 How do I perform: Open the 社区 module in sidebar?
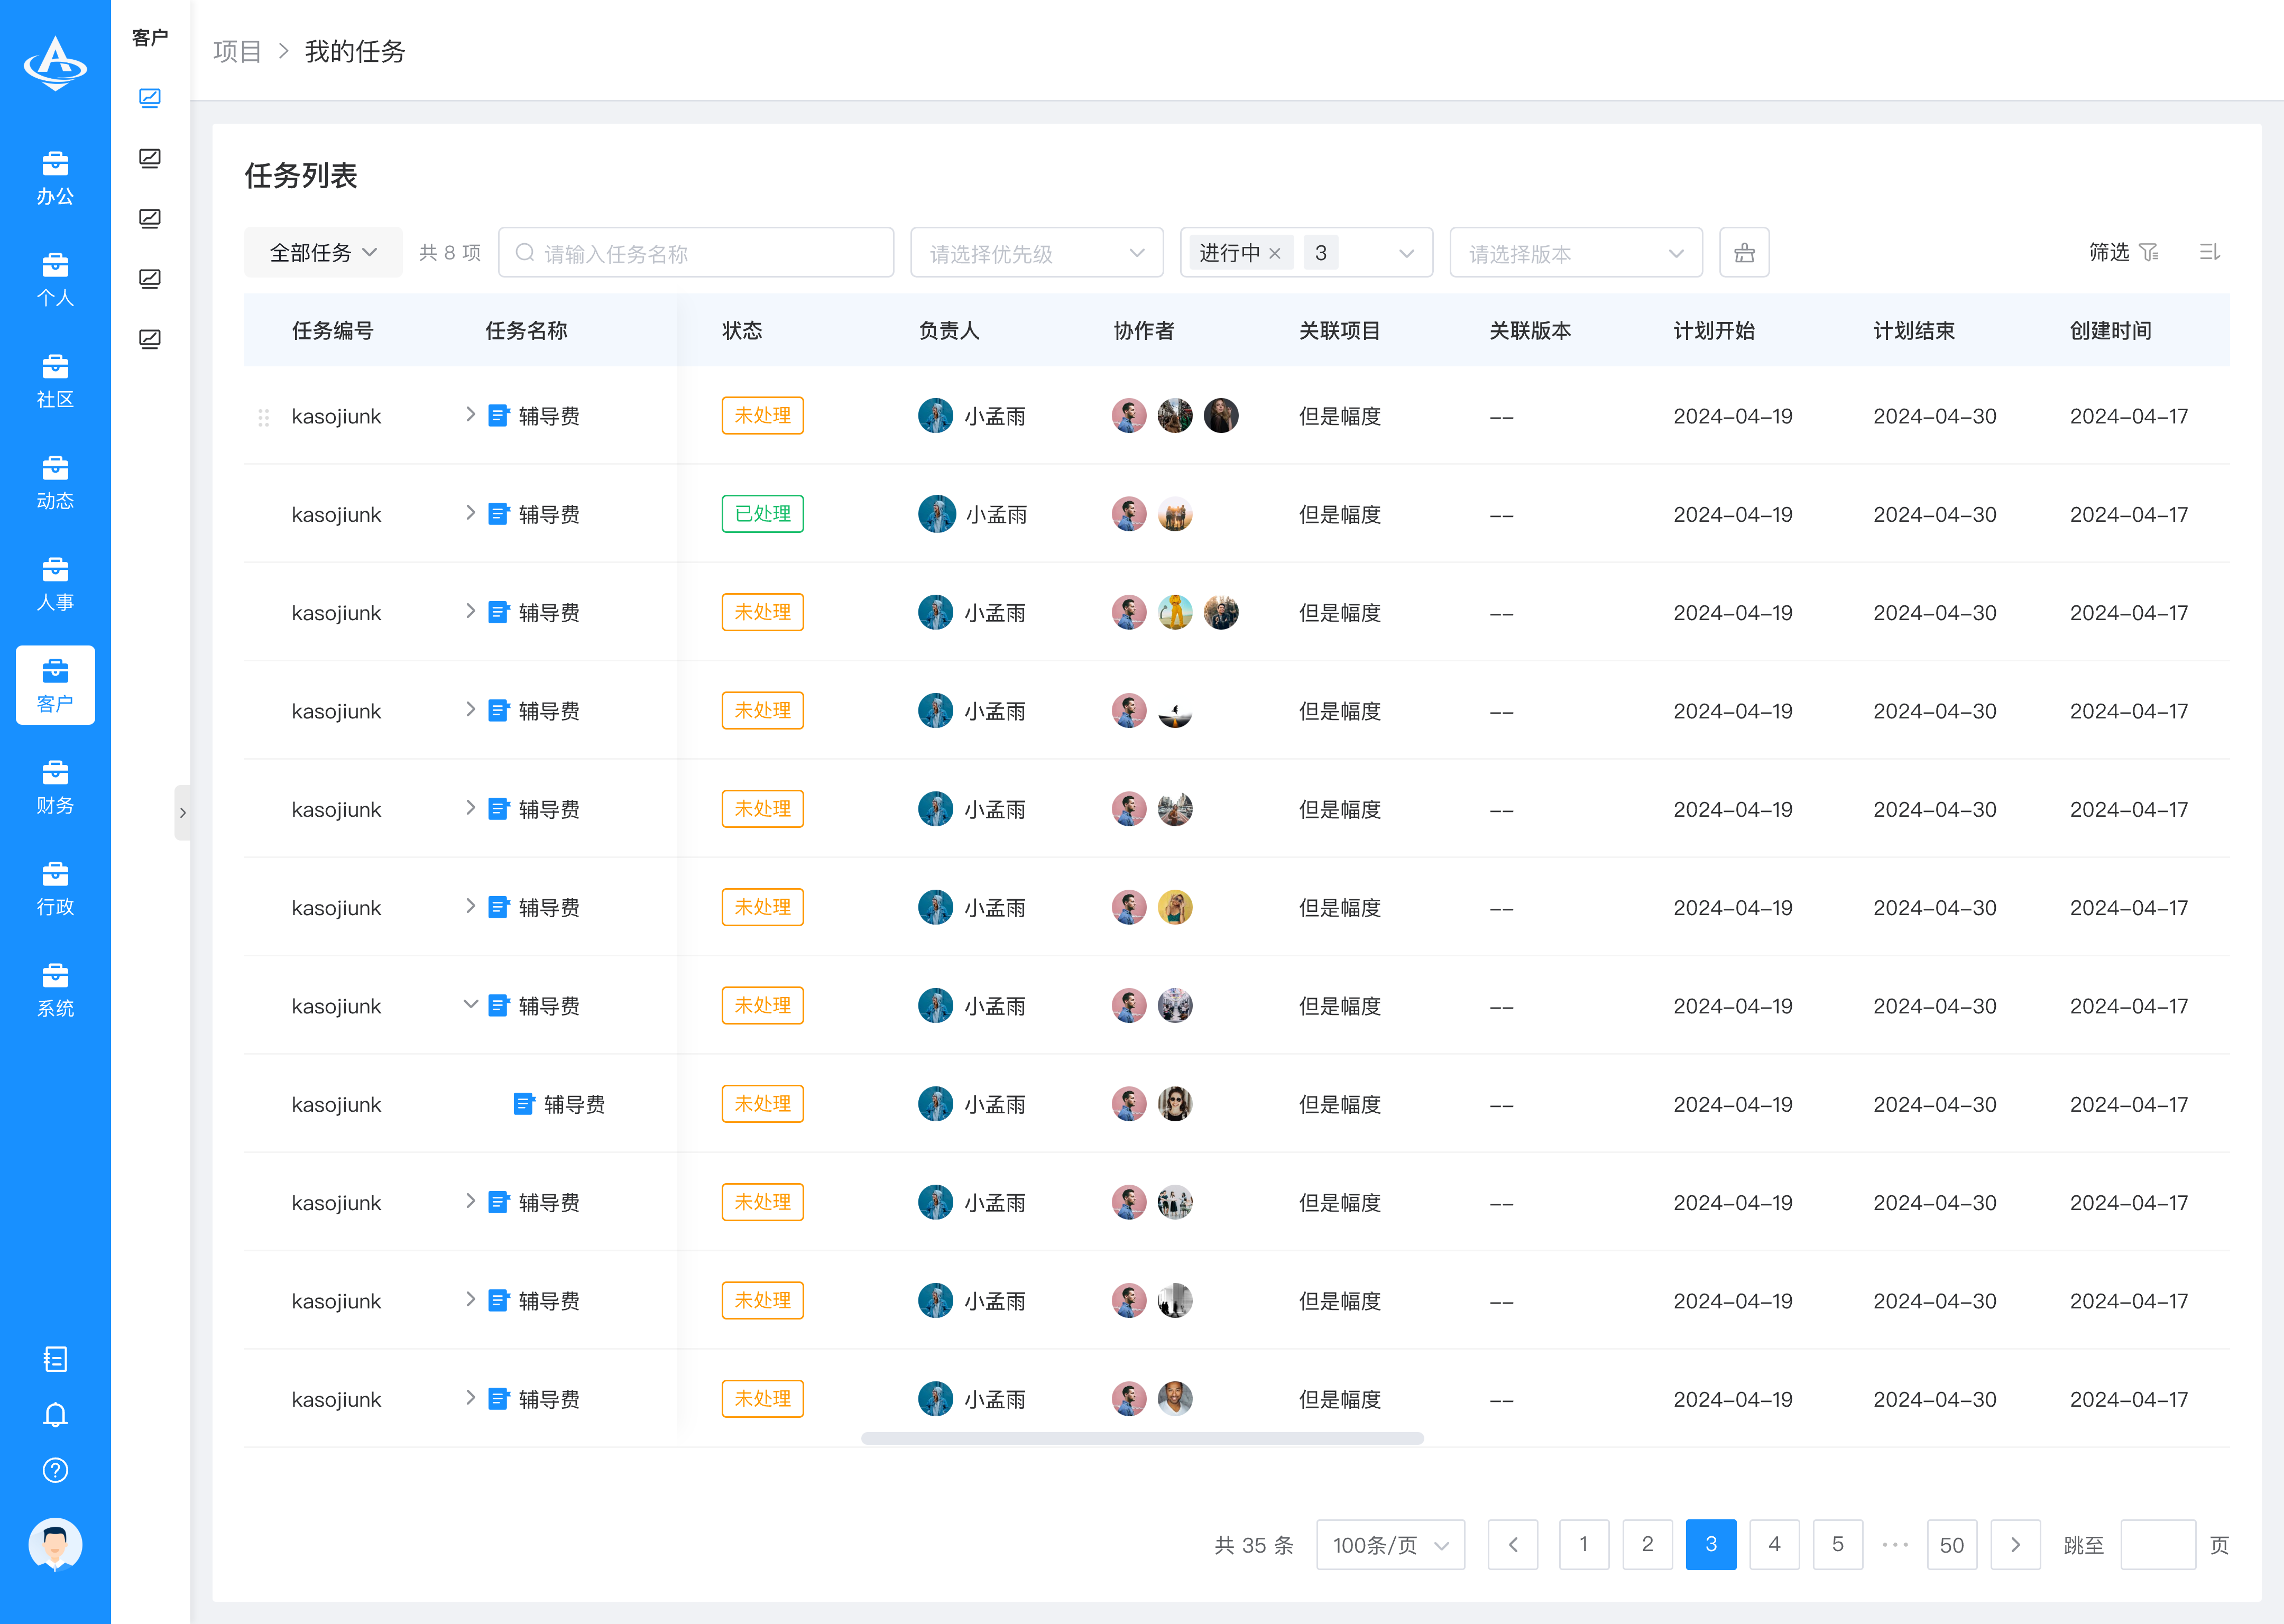pos(55,382)
